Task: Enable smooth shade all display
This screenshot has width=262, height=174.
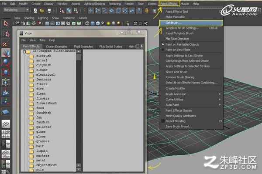Action: tap(93, 23)
